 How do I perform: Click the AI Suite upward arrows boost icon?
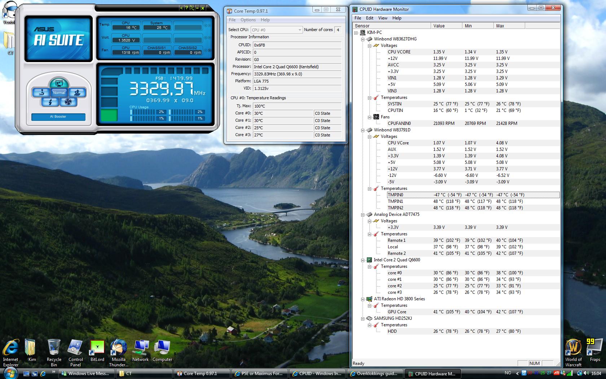[x=77, y=92]
